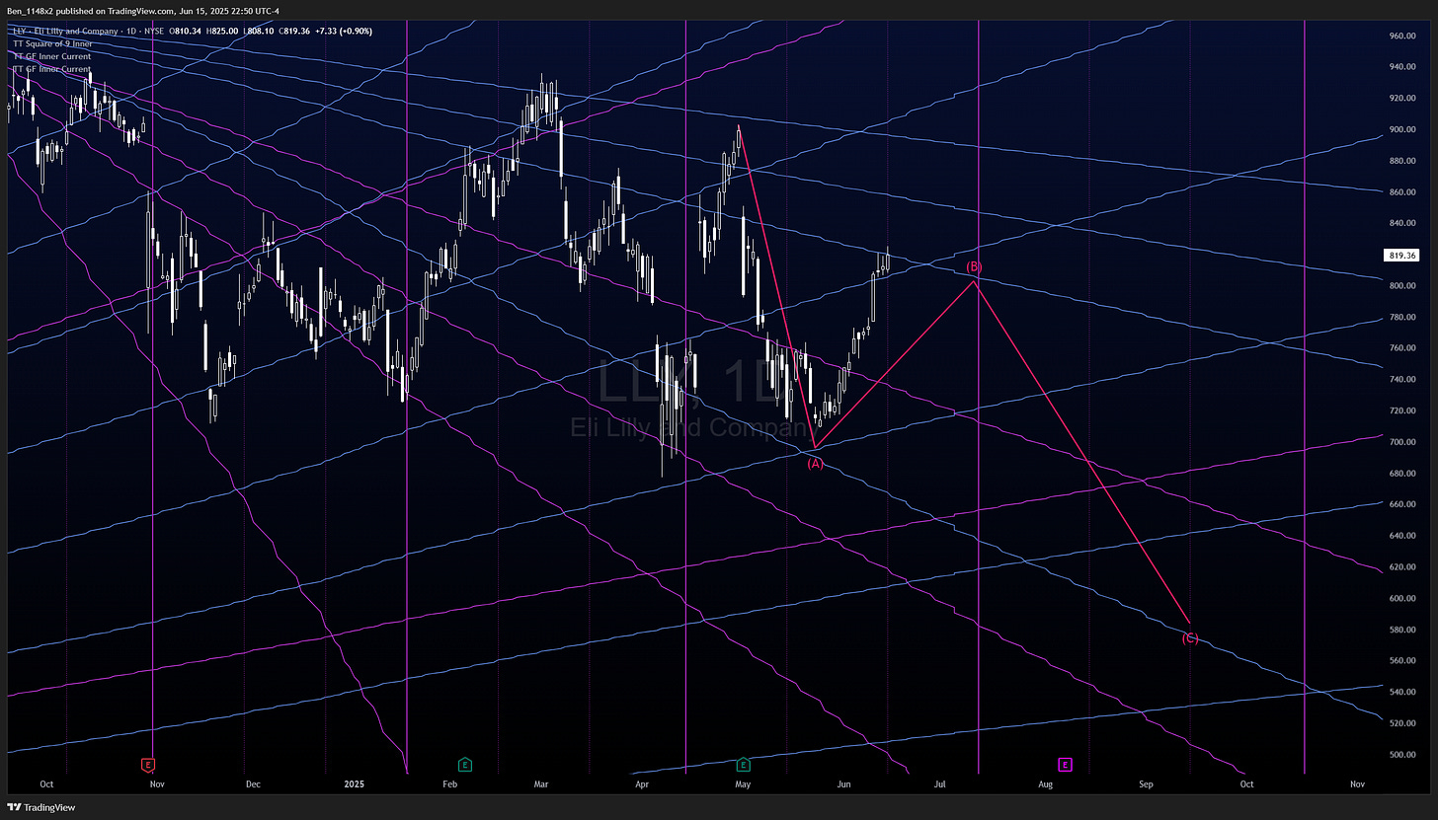Click the Dec label on time axis
The height and width of the screenshot is (820, 1438).
coord(253,783)
